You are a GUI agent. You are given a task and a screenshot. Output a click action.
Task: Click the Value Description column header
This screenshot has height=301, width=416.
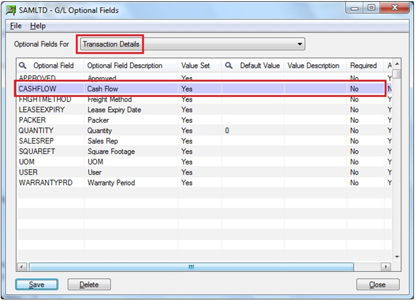coord(315,66)
